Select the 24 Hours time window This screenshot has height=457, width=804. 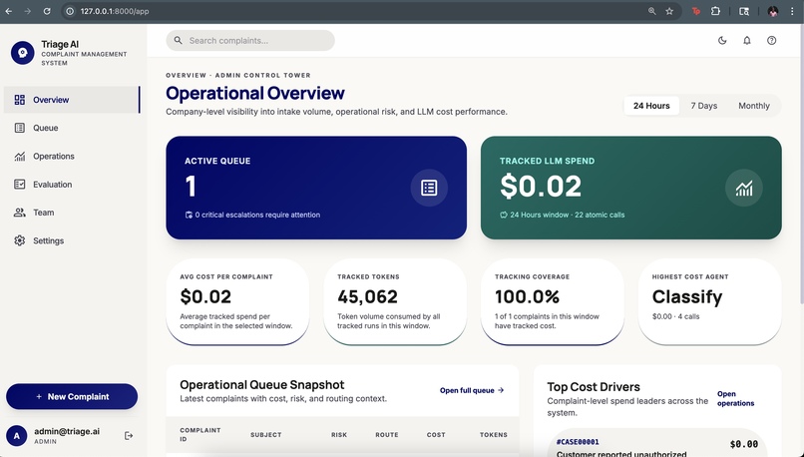tap(651, 106)
